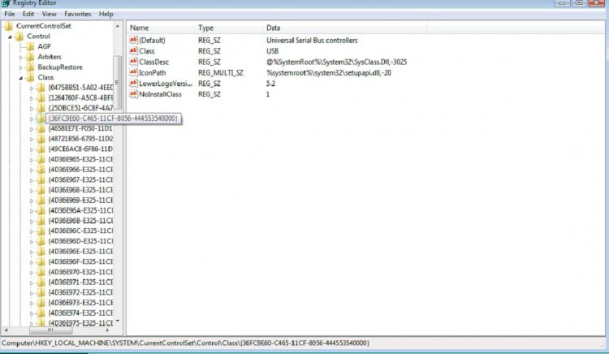Click 'Universal Serial Bus controllers' data cell
The height and width of the screenshot is (354, 609).
pos(312,41)
